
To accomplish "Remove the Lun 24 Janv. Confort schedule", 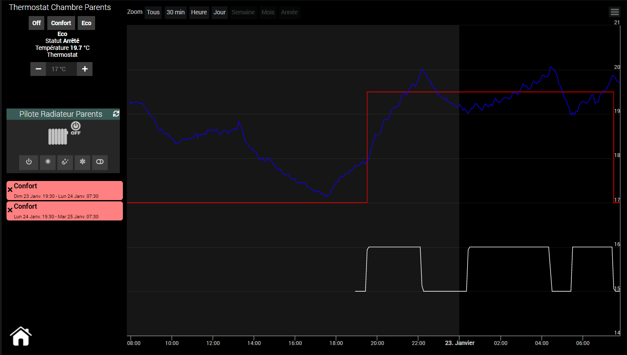I will tap(10, 210).
